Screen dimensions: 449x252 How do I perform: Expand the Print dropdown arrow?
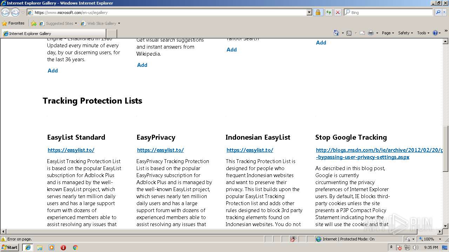pos(377,33)
